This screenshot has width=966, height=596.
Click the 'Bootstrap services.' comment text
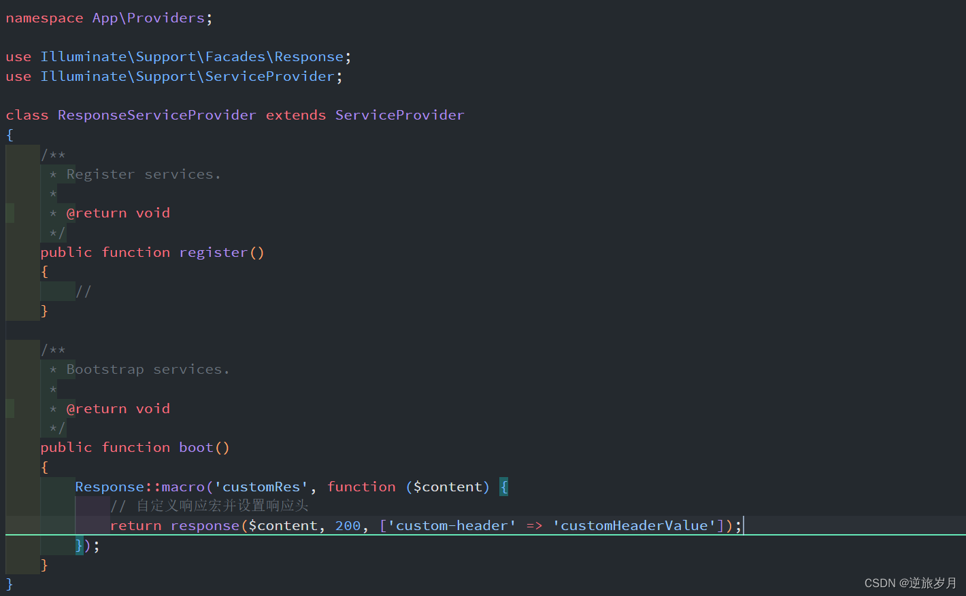click(x=148, y=370)
